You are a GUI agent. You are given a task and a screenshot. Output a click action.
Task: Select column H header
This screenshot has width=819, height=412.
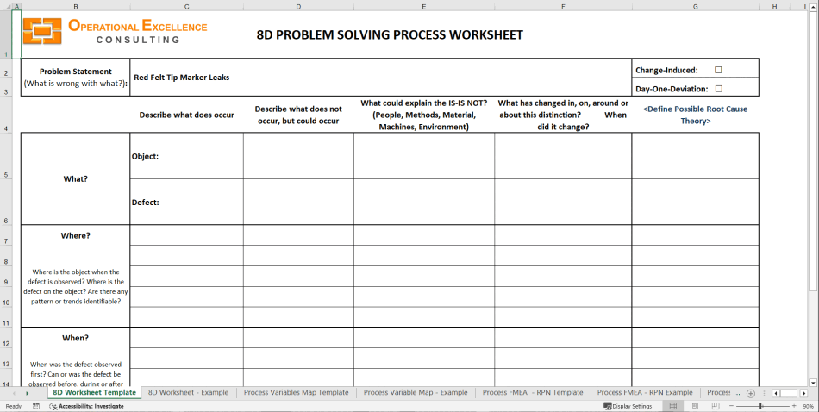click(774, 6)
